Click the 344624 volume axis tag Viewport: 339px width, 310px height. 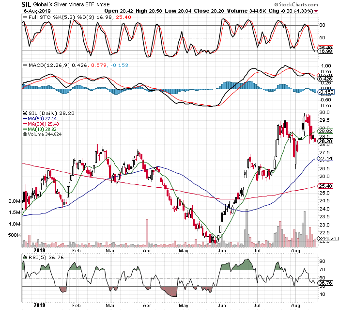(328, 238)
